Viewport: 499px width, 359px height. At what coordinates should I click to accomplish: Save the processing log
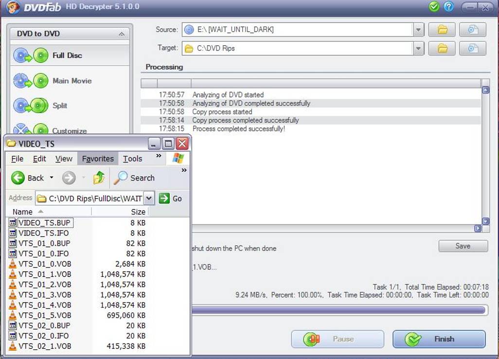click(x=463, y=246)
